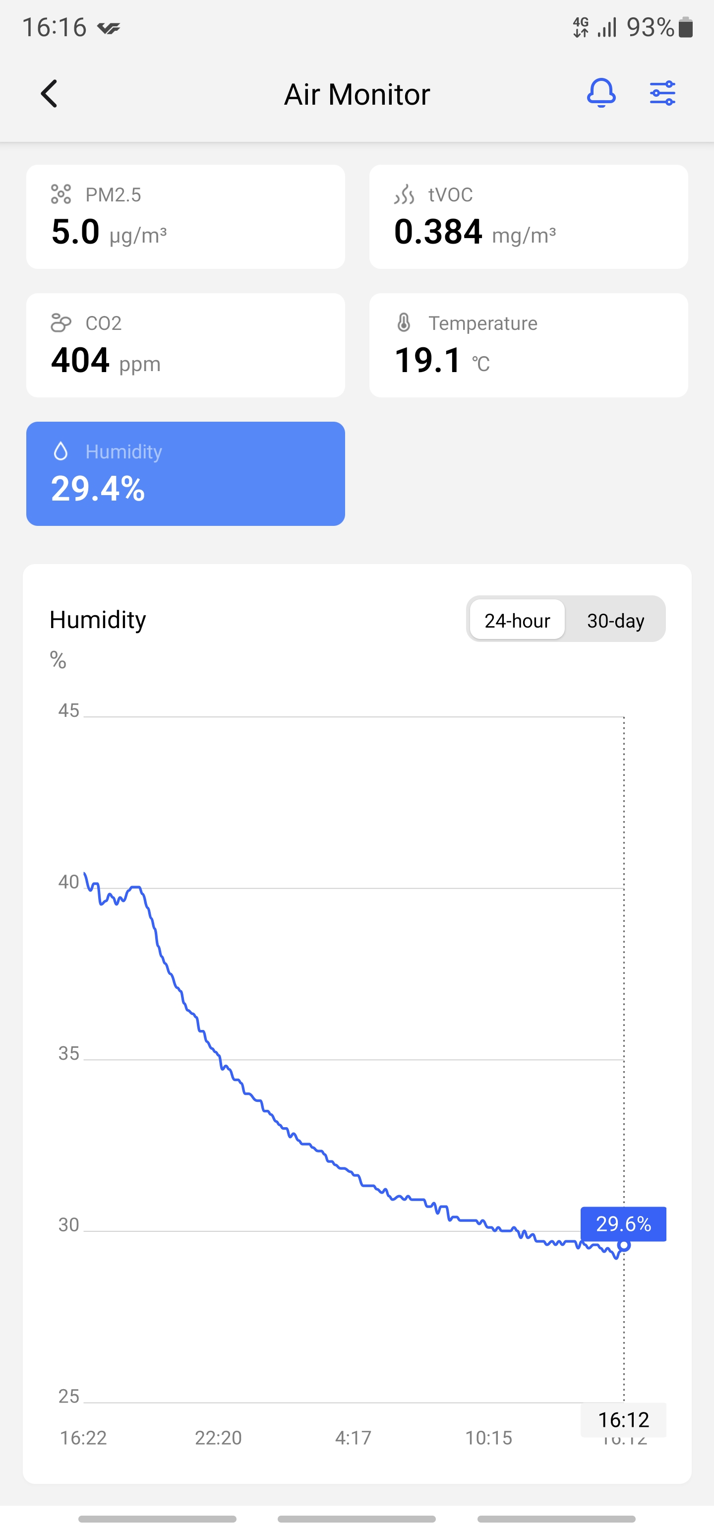Tap the 29.6% value tooltip
Image resolution: width=714 pixels, height=1532 pixels.
[x=623, y=1224]
